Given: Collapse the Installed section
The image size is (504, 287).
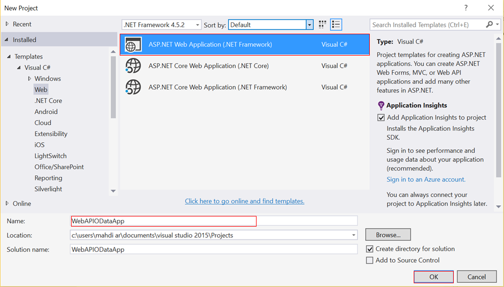Looking at the screenshot, I should pos(6,40).
